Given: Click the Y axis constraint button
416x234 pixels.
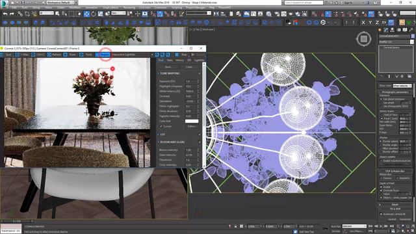Looking at the screenshot, I should pyautogui.click(x=370, y=23).
